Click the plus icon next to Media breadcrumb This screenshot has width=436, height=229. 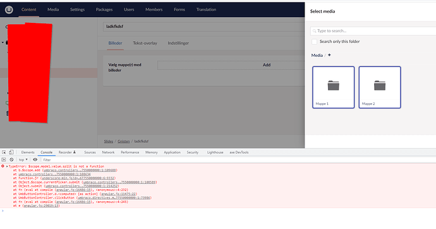click(x=329, y=55)
